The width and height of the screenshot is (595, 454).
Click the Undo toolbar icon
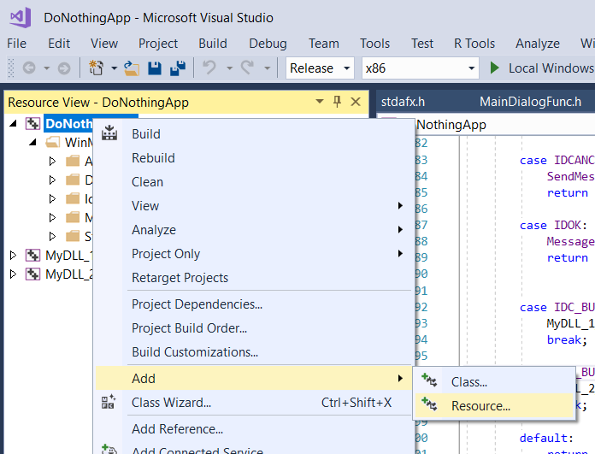click(x=209, y=68)
